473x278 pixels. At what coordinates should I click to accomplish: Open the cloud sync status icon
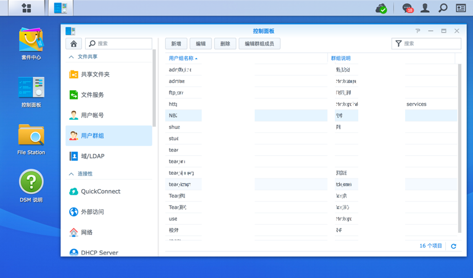pyautogui.click(x=381, y=8)
